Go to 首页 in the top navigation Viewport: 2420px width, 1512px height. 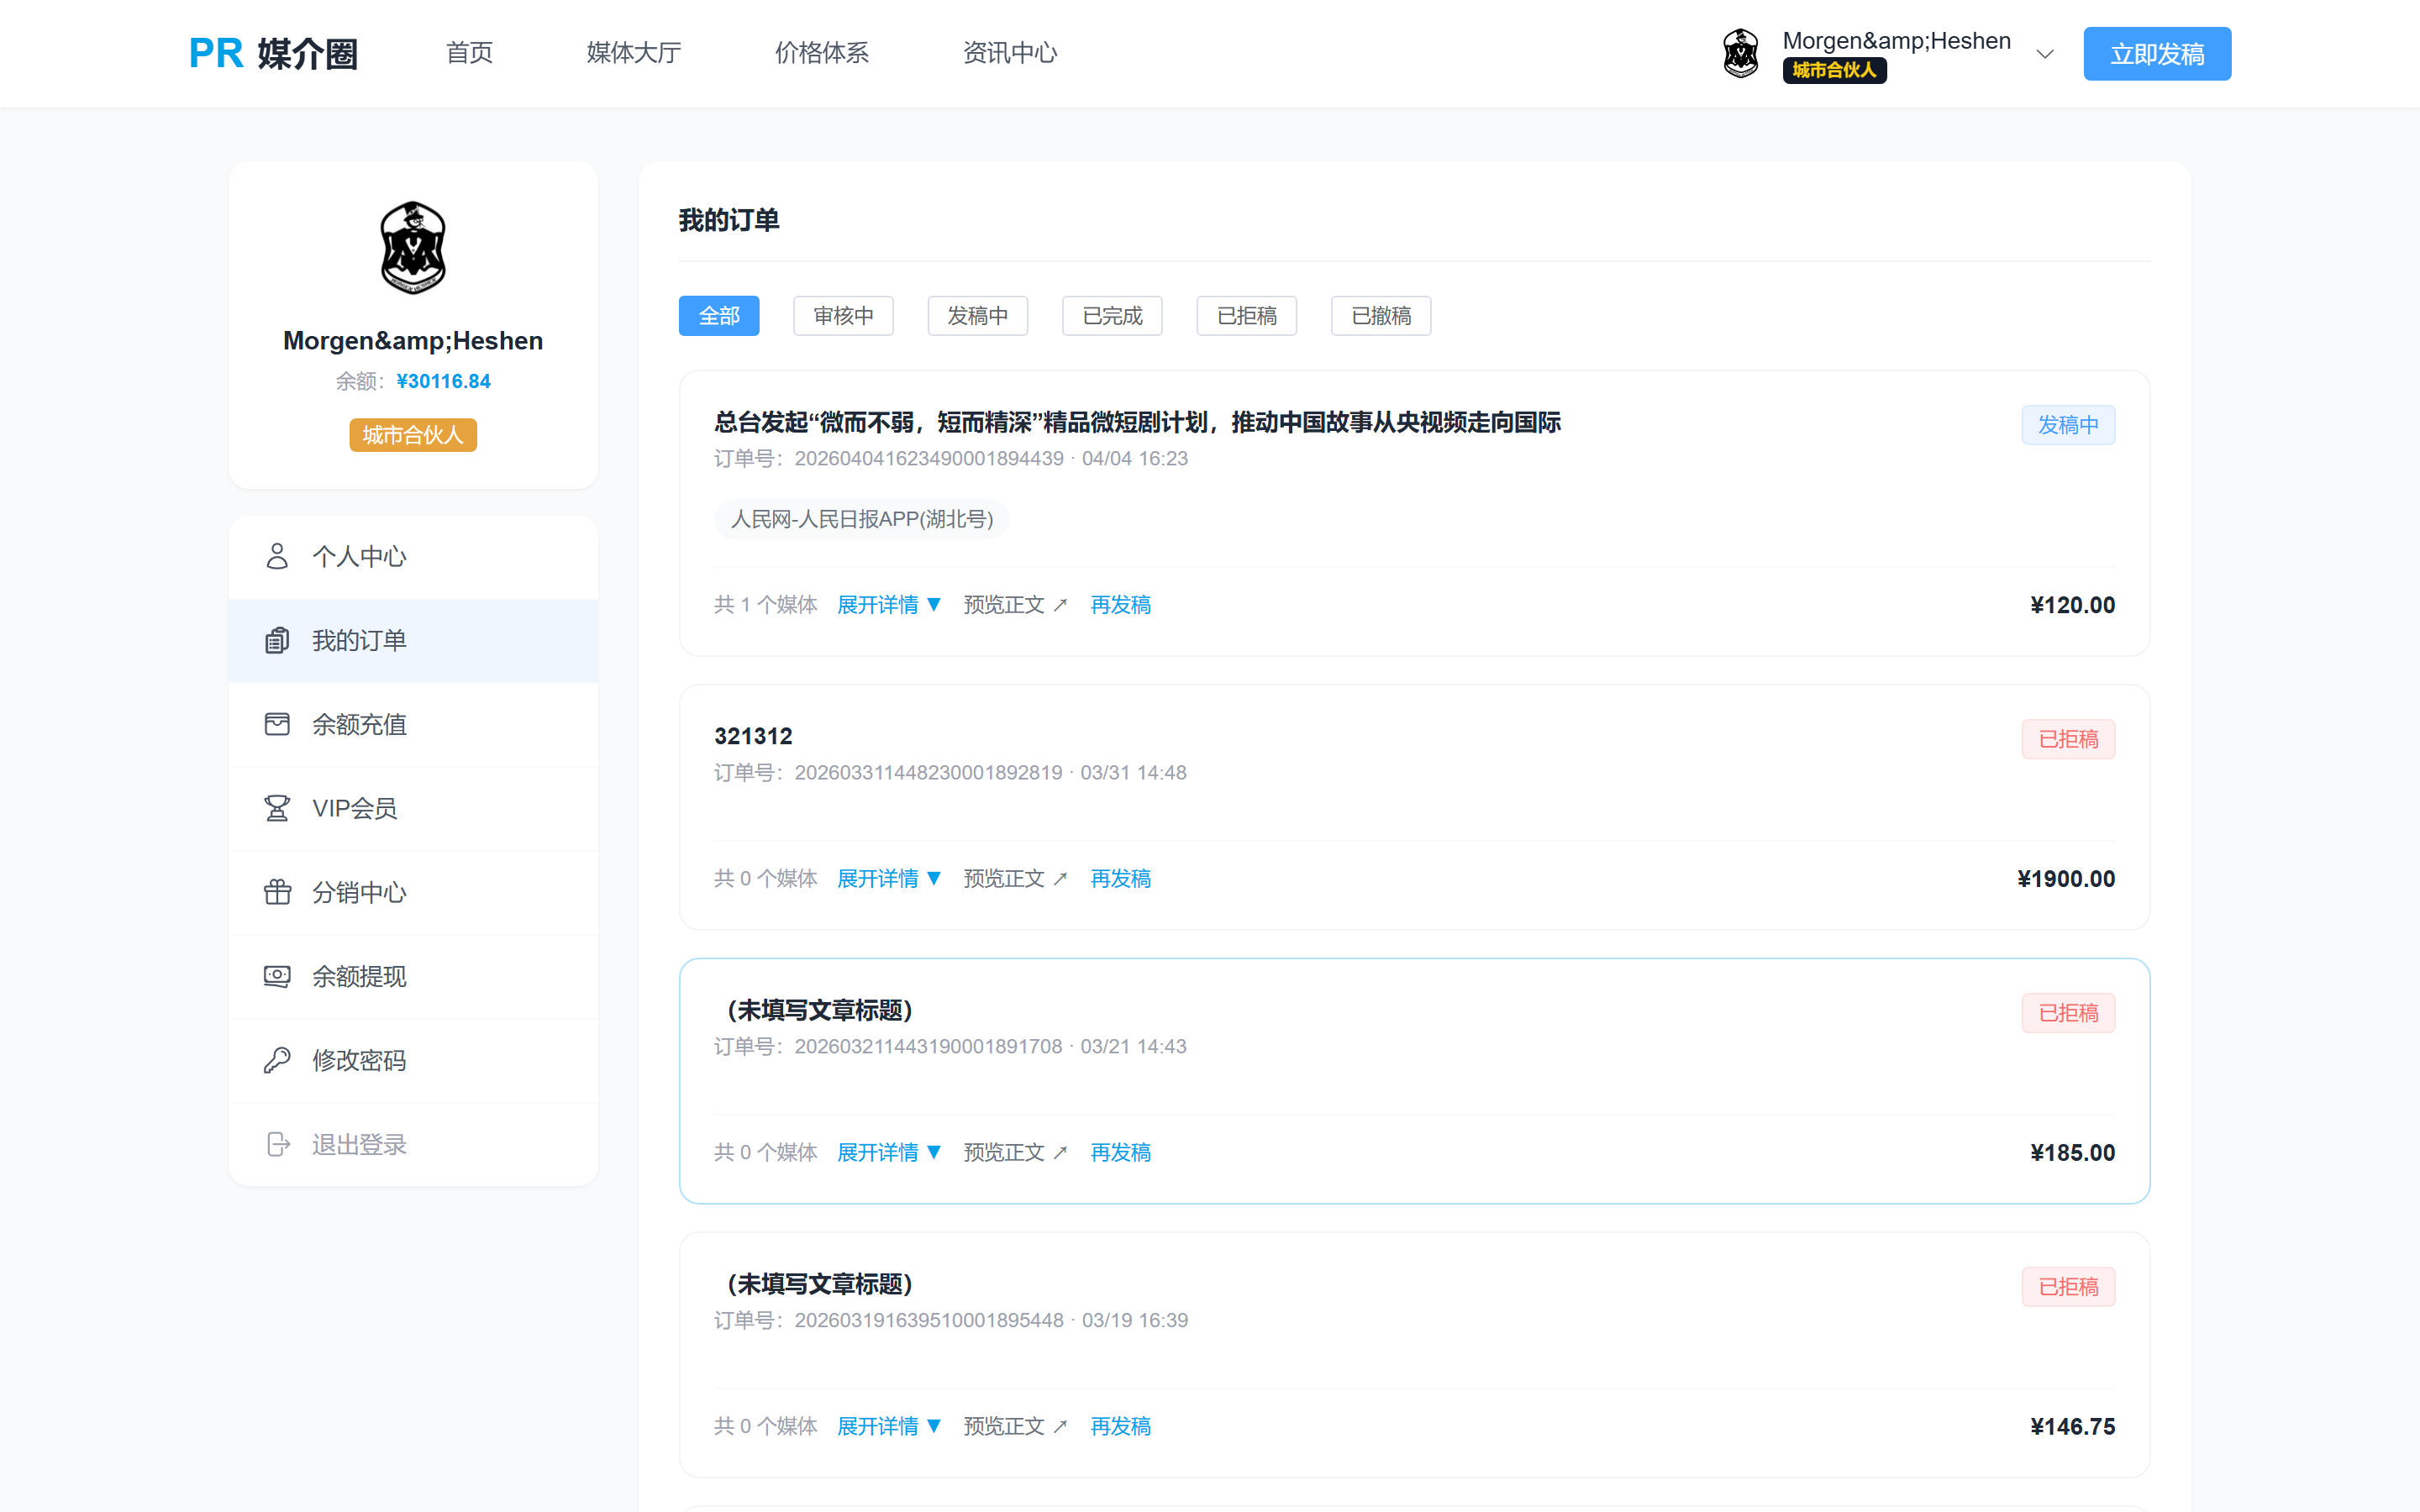pos(469,53)
